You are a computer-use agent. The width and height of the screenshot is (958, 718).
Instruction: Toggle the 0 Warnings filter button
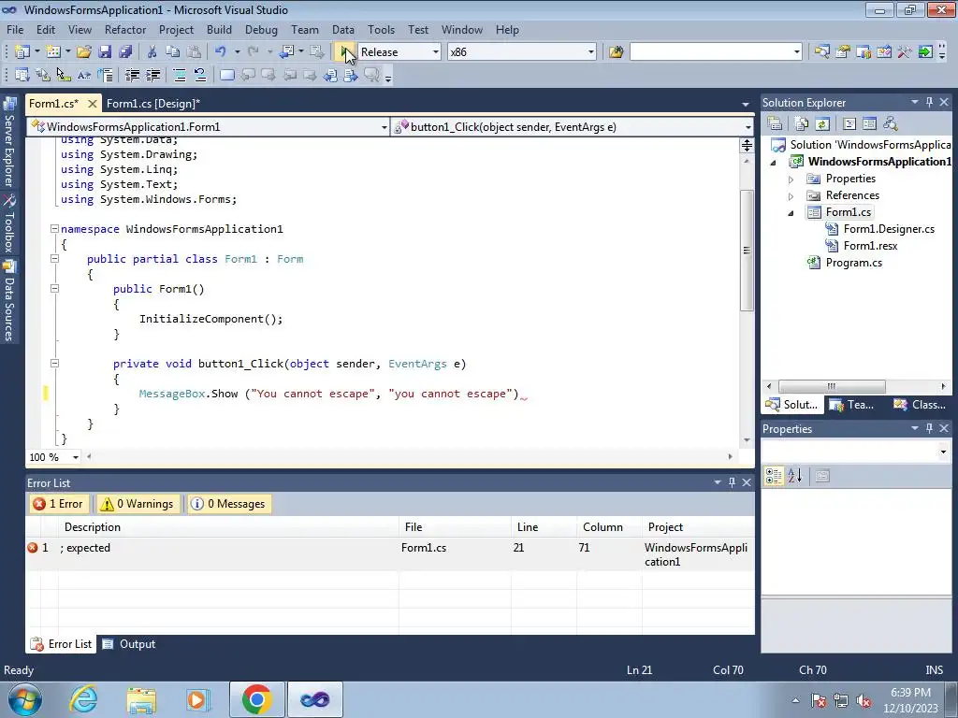(138, 504)
